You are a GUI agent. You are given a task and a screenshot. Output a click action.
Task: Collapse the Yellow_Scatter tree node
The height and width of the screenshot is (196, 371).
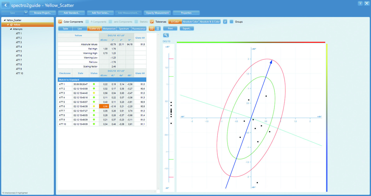click(5, 20)
